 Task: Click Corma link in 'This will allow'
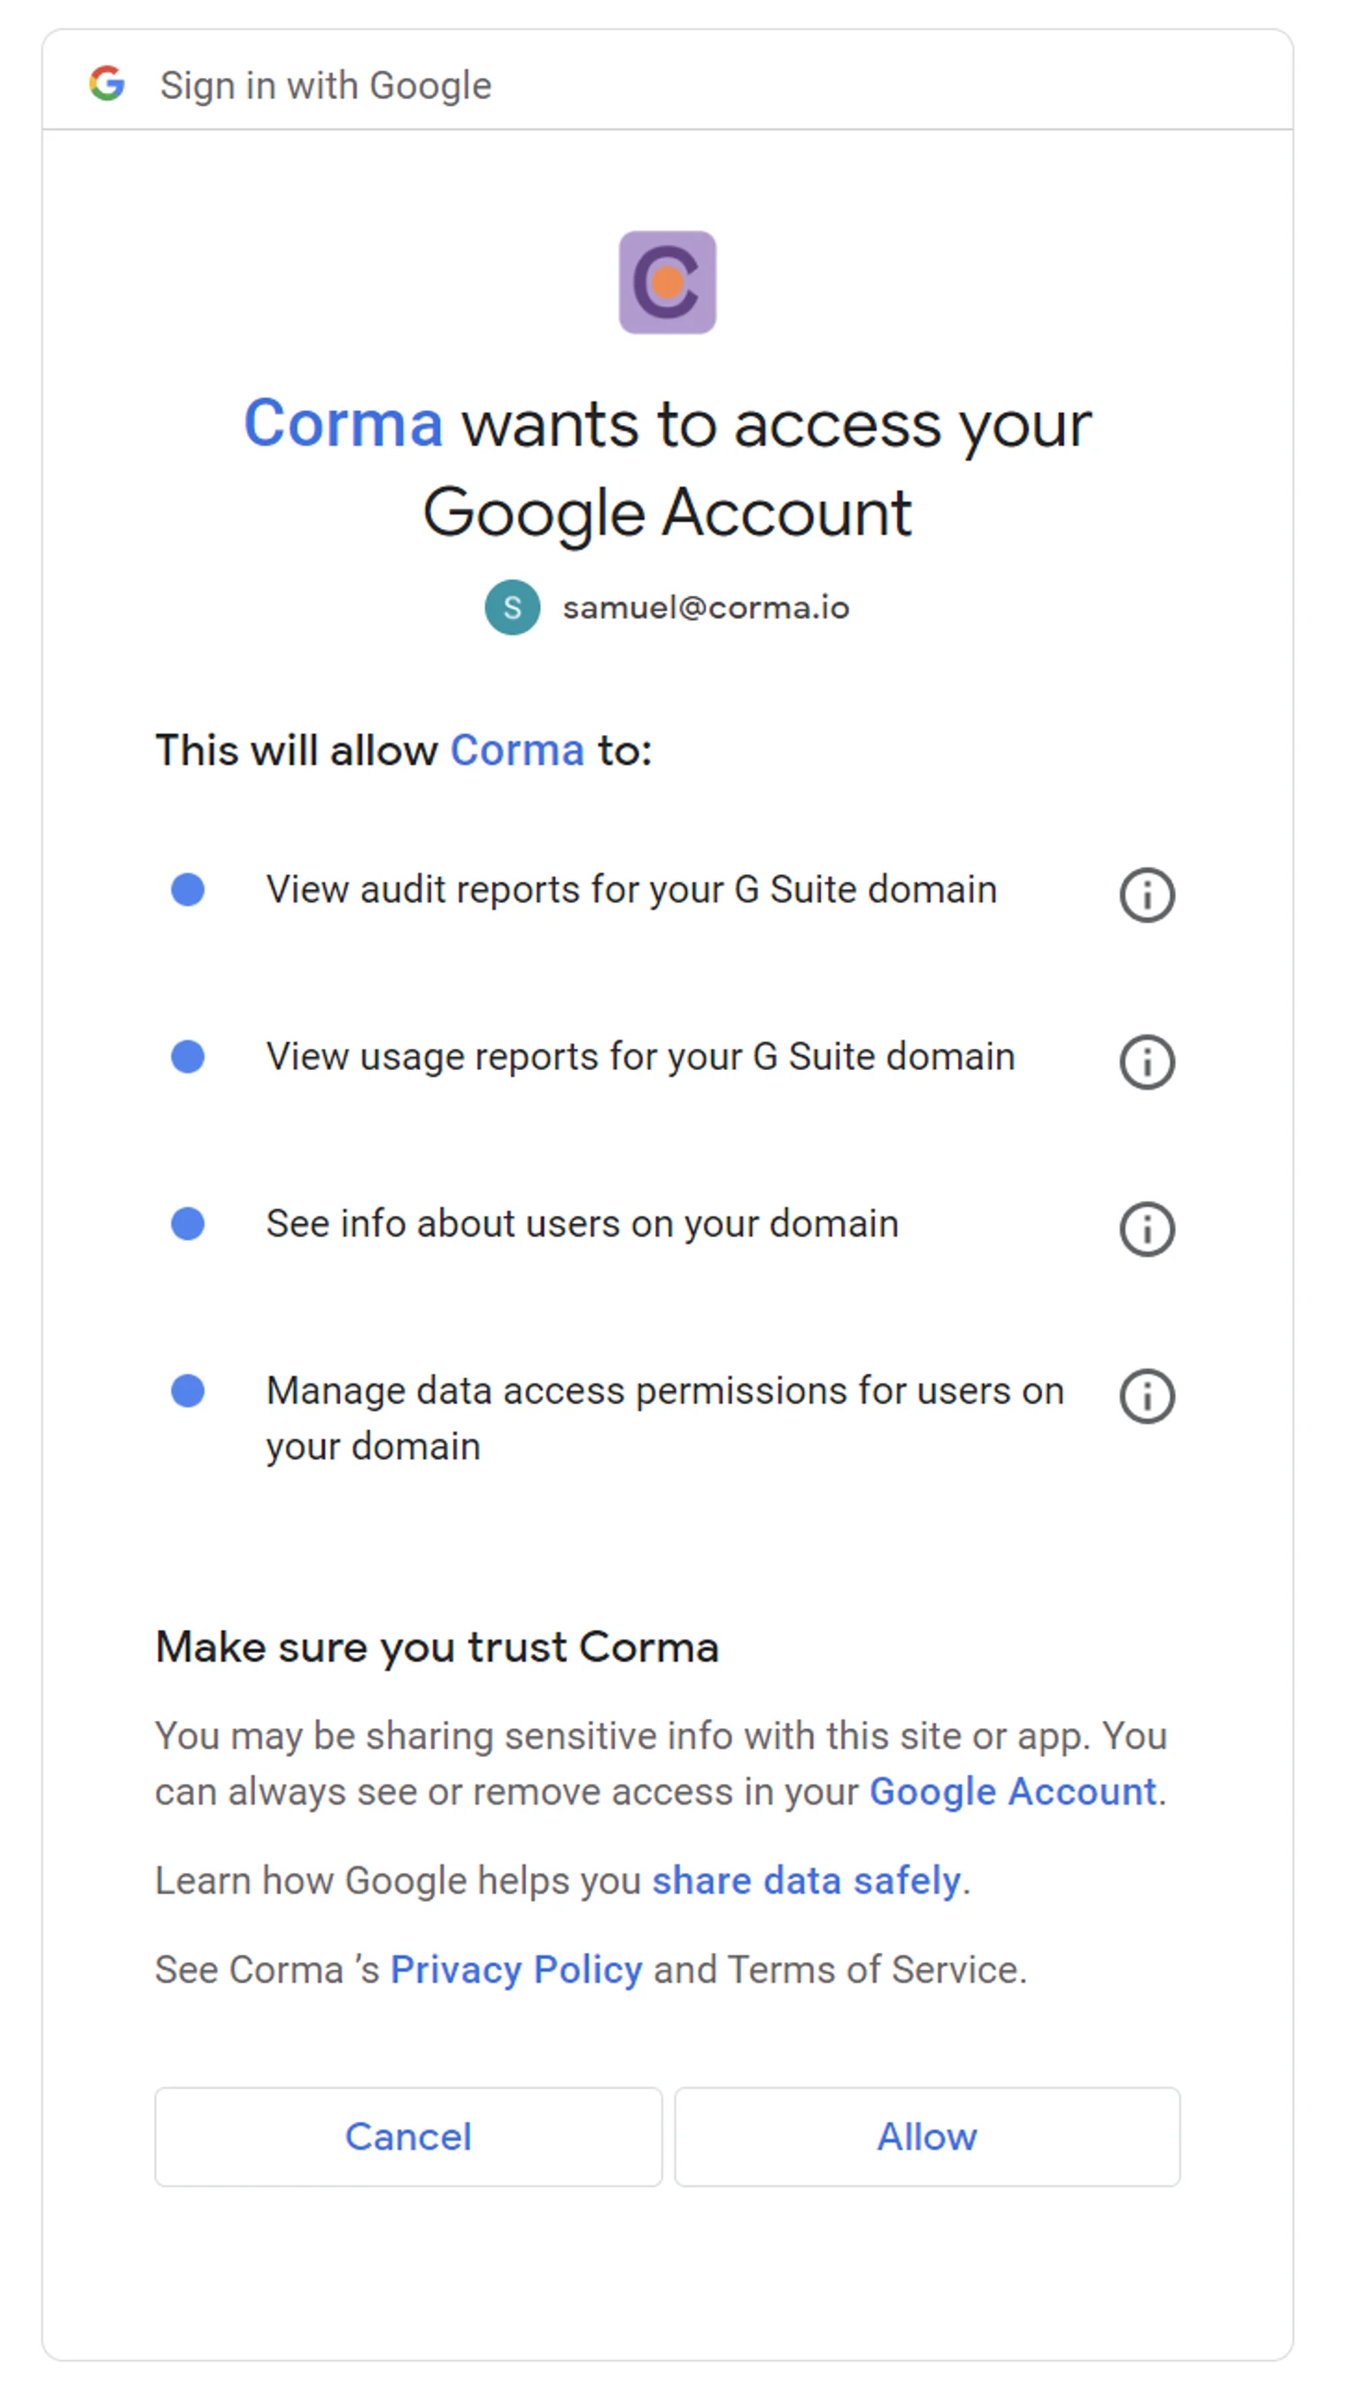click(517, 750)
